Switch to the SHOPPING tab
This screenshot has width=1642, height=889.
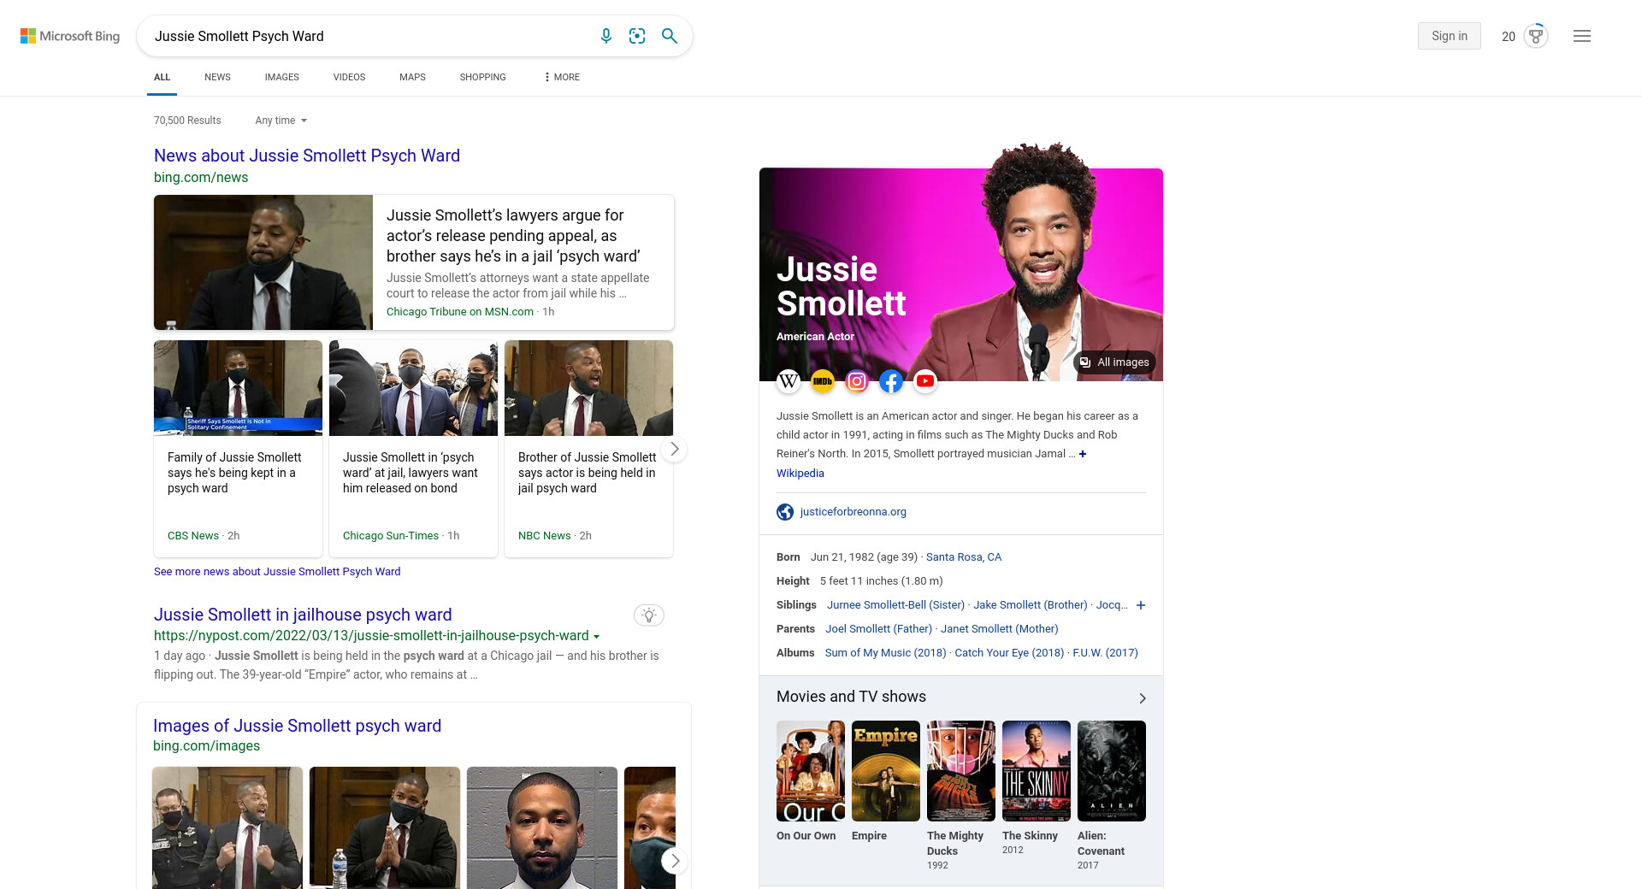tap(482, 77)
